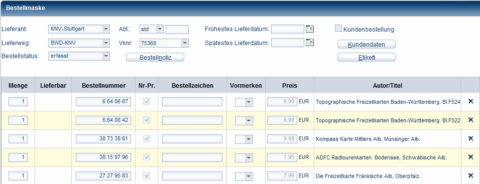The image size is (480, 184).
Task: Open calendar for Frühestes Lieferdatum
Action: click(x=310, y=29)
